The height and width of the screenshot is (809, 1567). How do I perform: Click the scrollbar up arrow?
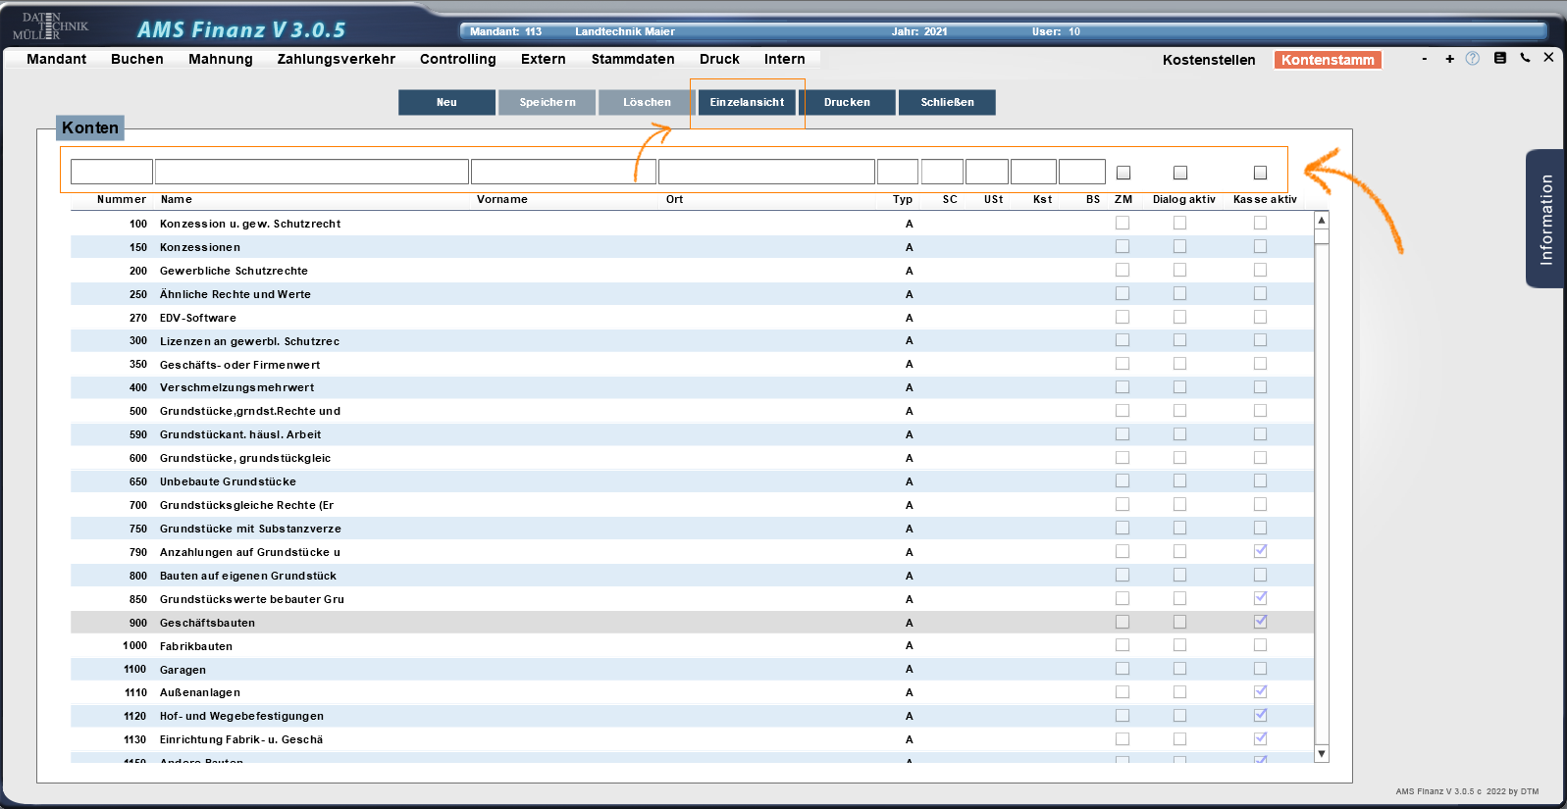coord(1322,221)
